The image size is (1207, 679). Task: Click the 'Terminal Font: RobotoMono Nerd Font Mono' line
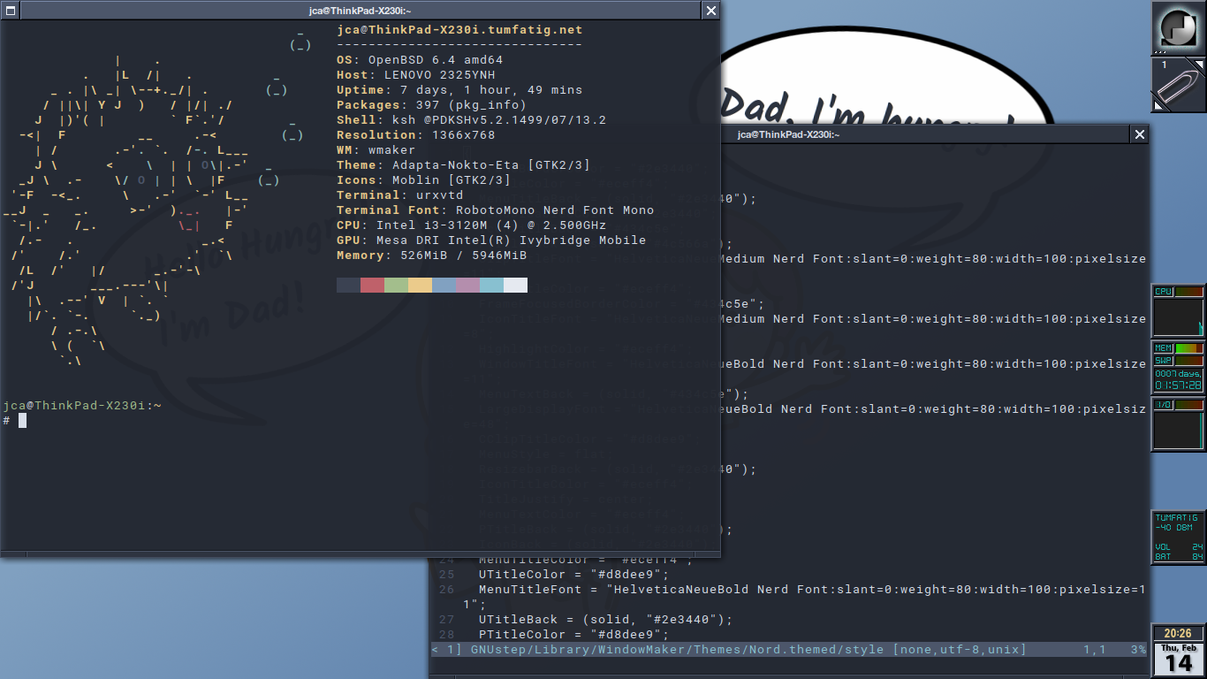tap(496, 210)
